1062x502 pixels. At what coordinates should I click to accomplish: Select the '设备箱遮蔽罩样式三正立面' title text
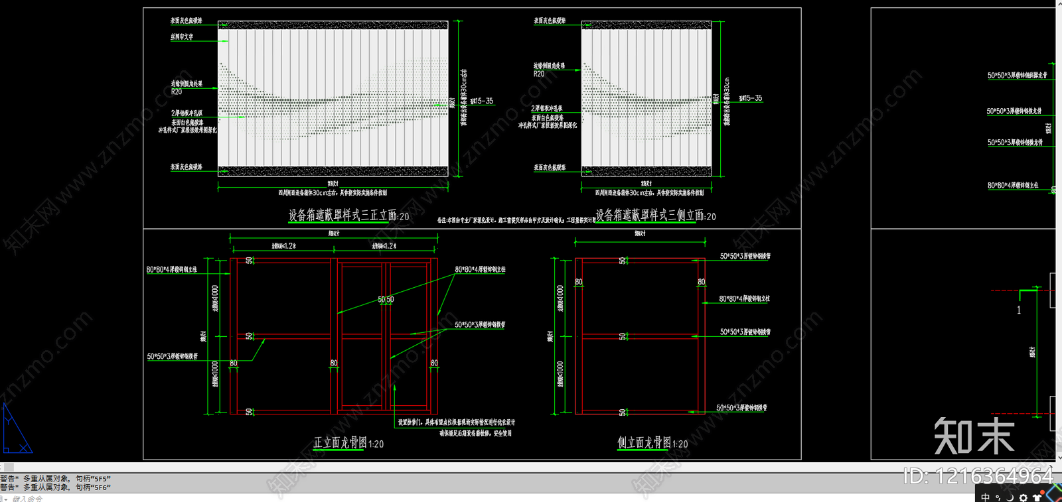point(342,215)
